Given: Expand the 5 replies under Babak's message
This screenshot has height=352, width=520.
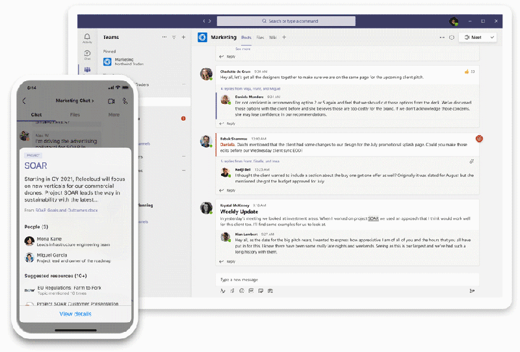Looking at the screenshot, I should 250,160.
